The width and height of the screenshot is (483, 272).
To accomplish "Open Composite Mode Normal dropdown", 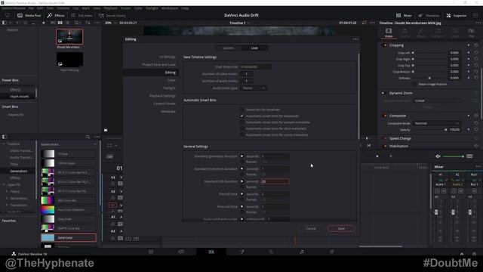I will (437, 123).
